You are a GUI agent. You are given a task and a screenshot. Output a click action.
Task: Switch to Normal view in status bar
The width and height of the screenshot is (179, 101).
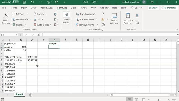(x=129, y=100)
